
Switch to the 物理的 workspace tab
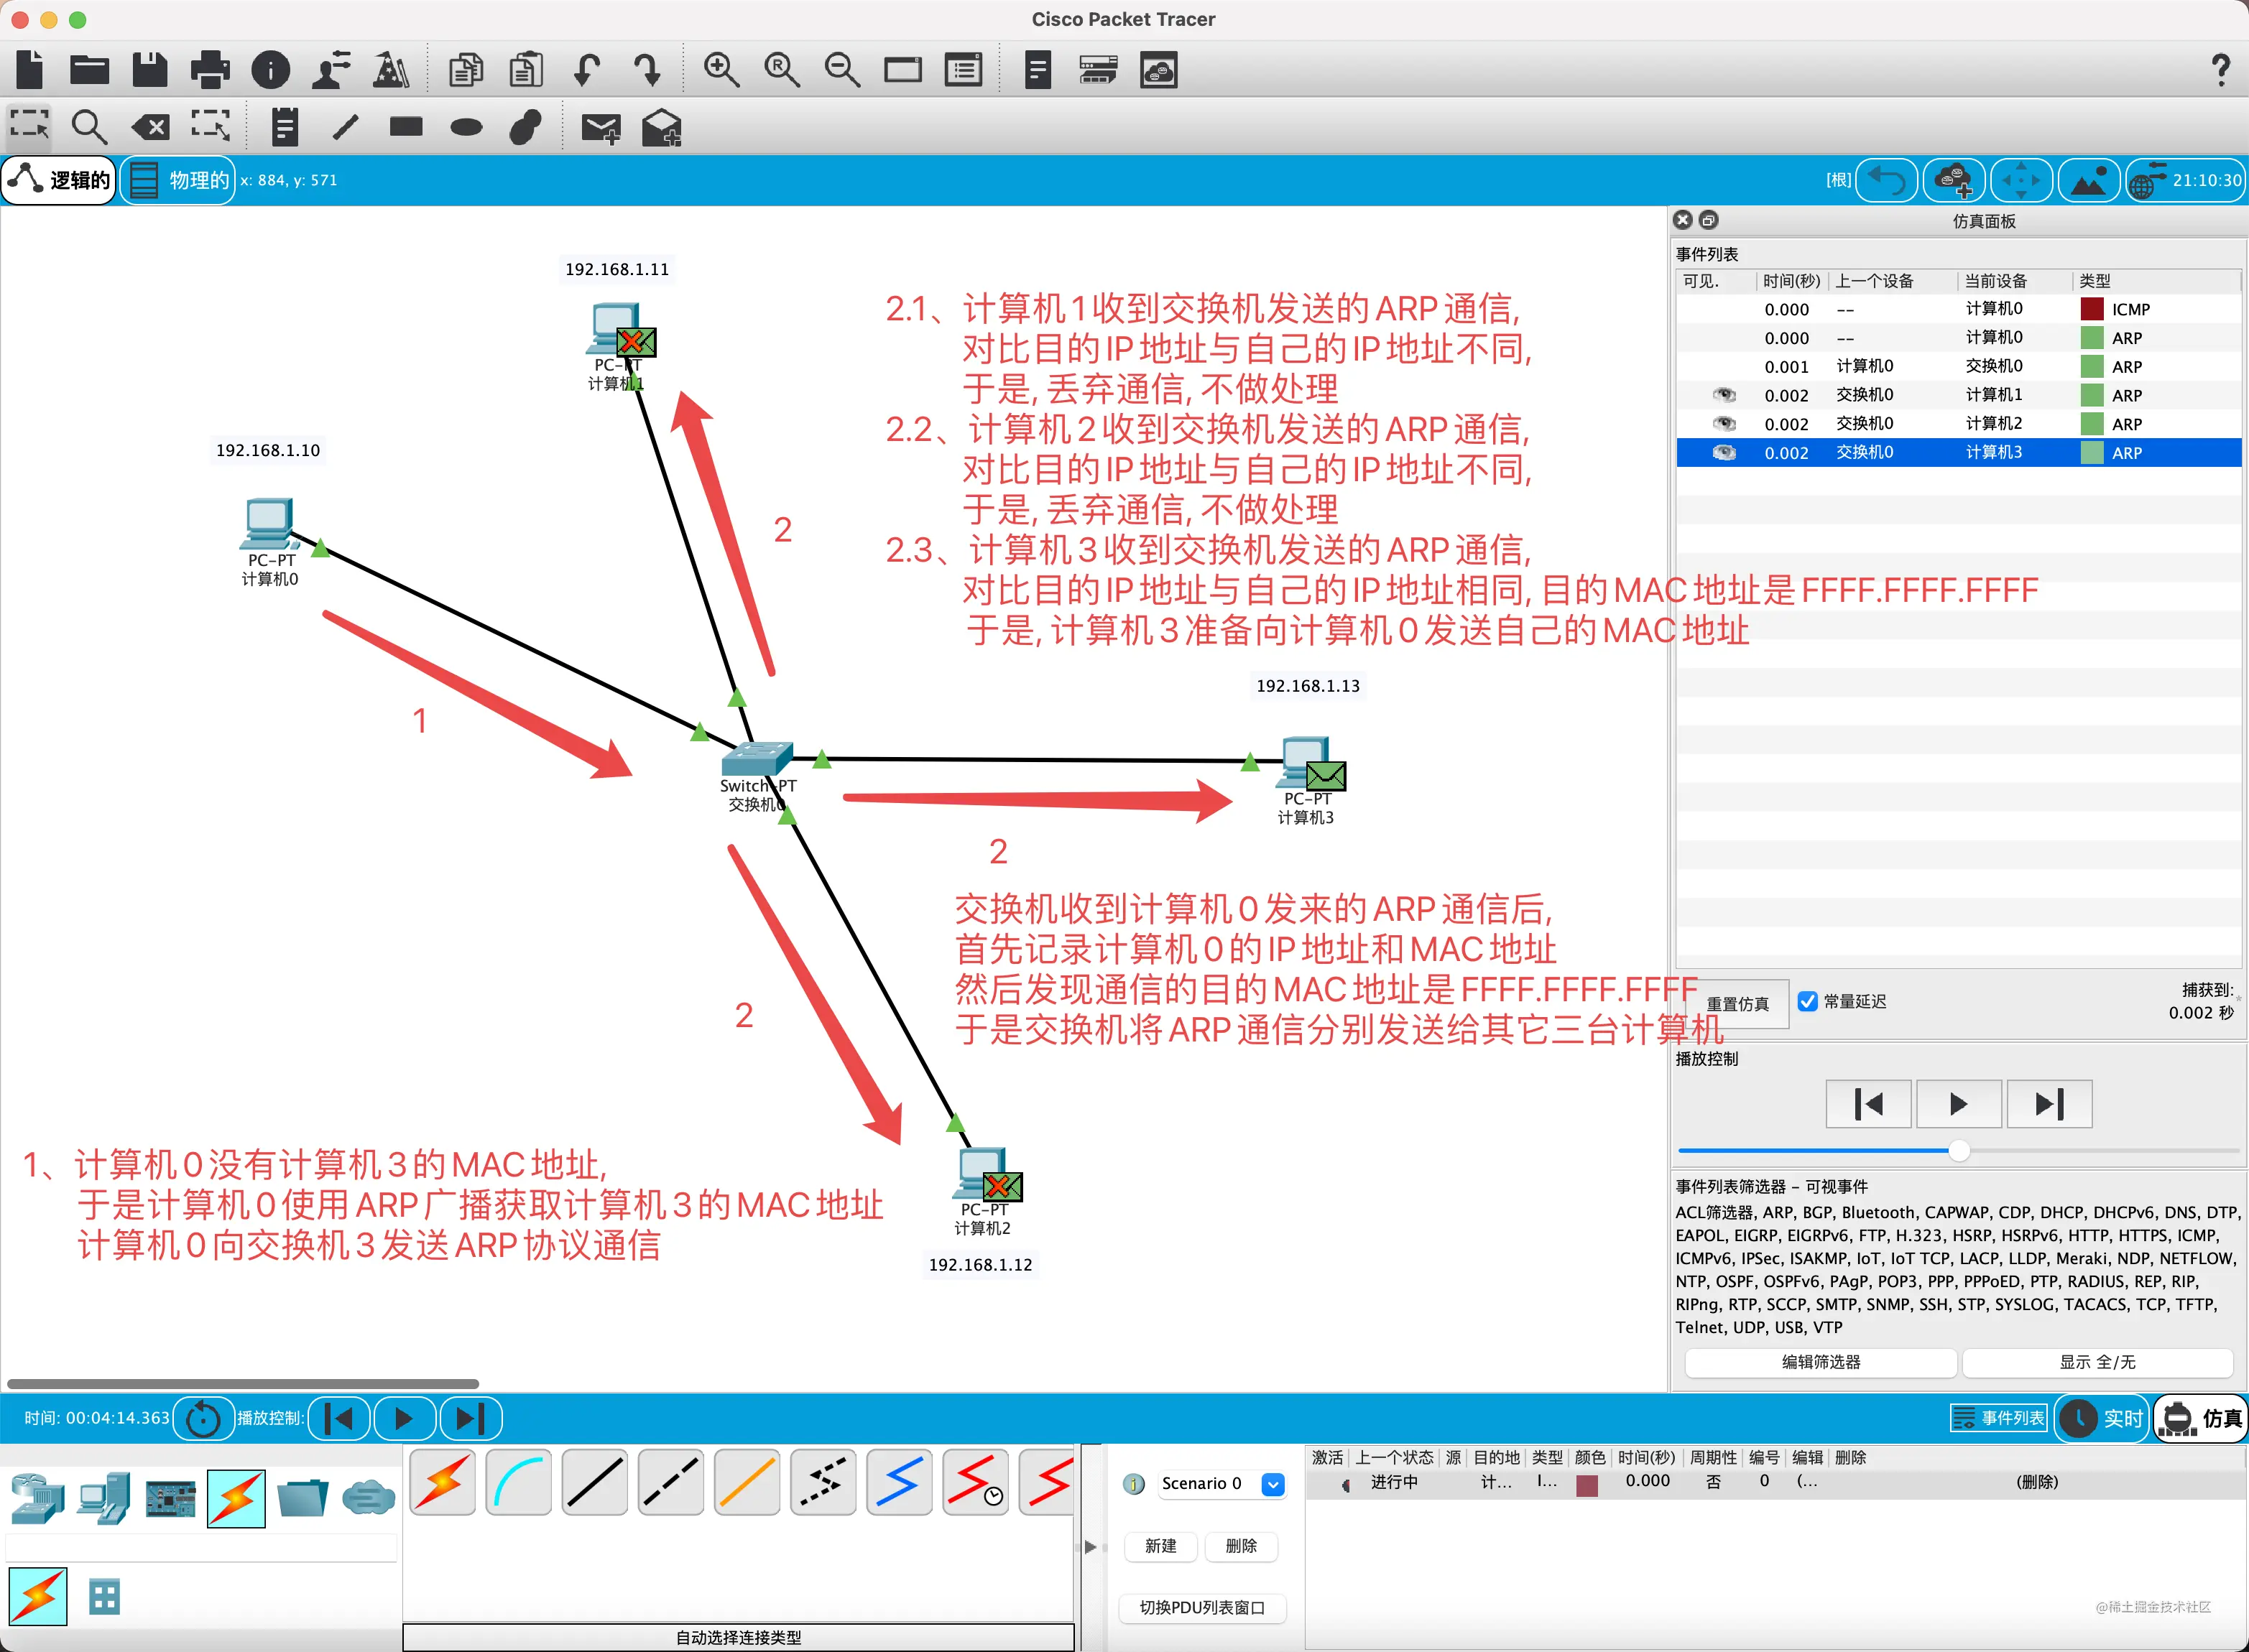tap(178, 180)
